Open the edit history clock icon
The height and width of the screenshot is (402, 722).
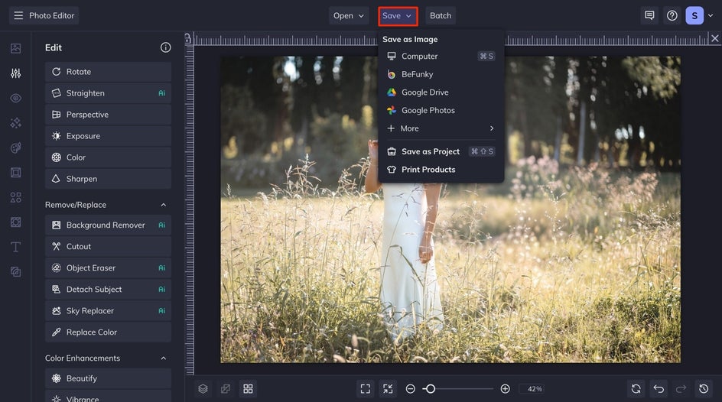(704, 389)
